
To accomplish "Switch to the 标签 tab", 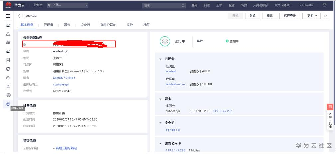I will click(x=147, y=25).
